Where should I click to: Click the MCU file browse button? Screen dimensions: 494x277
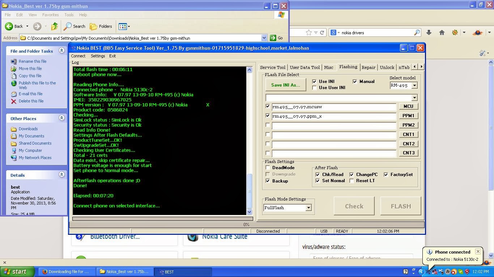click(x=408, y=106)
